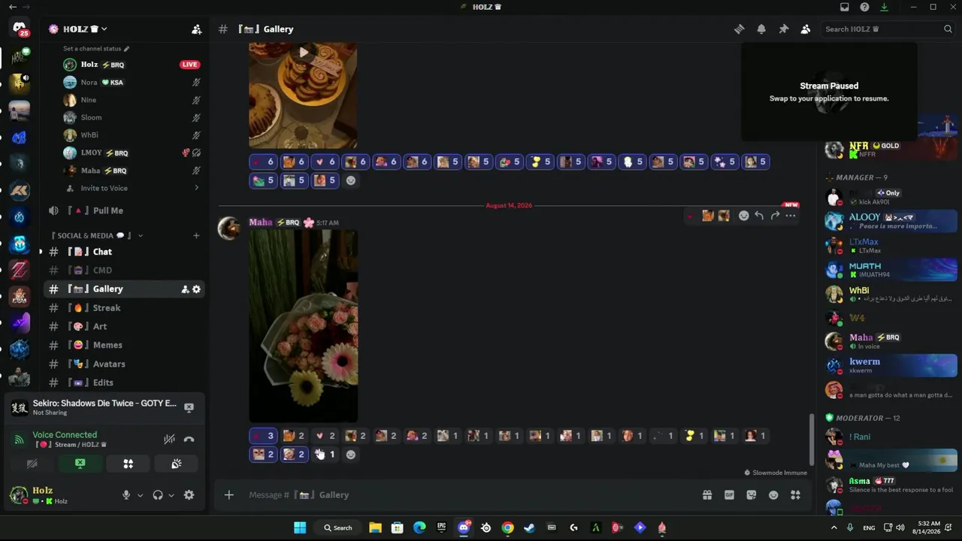Open Maha's profile from message author name

261,222
